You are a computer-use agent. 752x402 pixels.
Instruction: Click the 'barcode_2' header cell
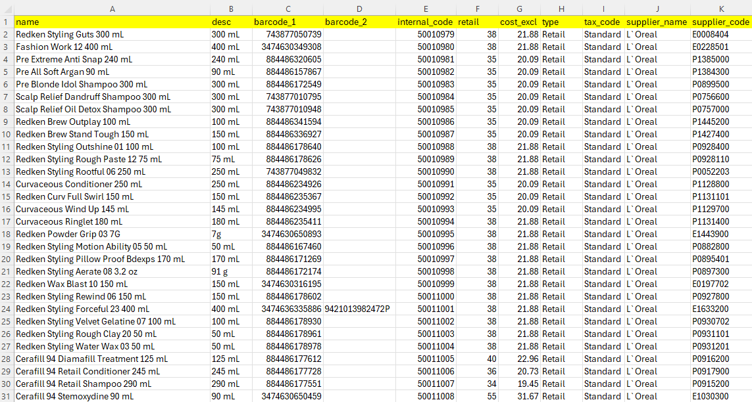click(x=359, y=22)
